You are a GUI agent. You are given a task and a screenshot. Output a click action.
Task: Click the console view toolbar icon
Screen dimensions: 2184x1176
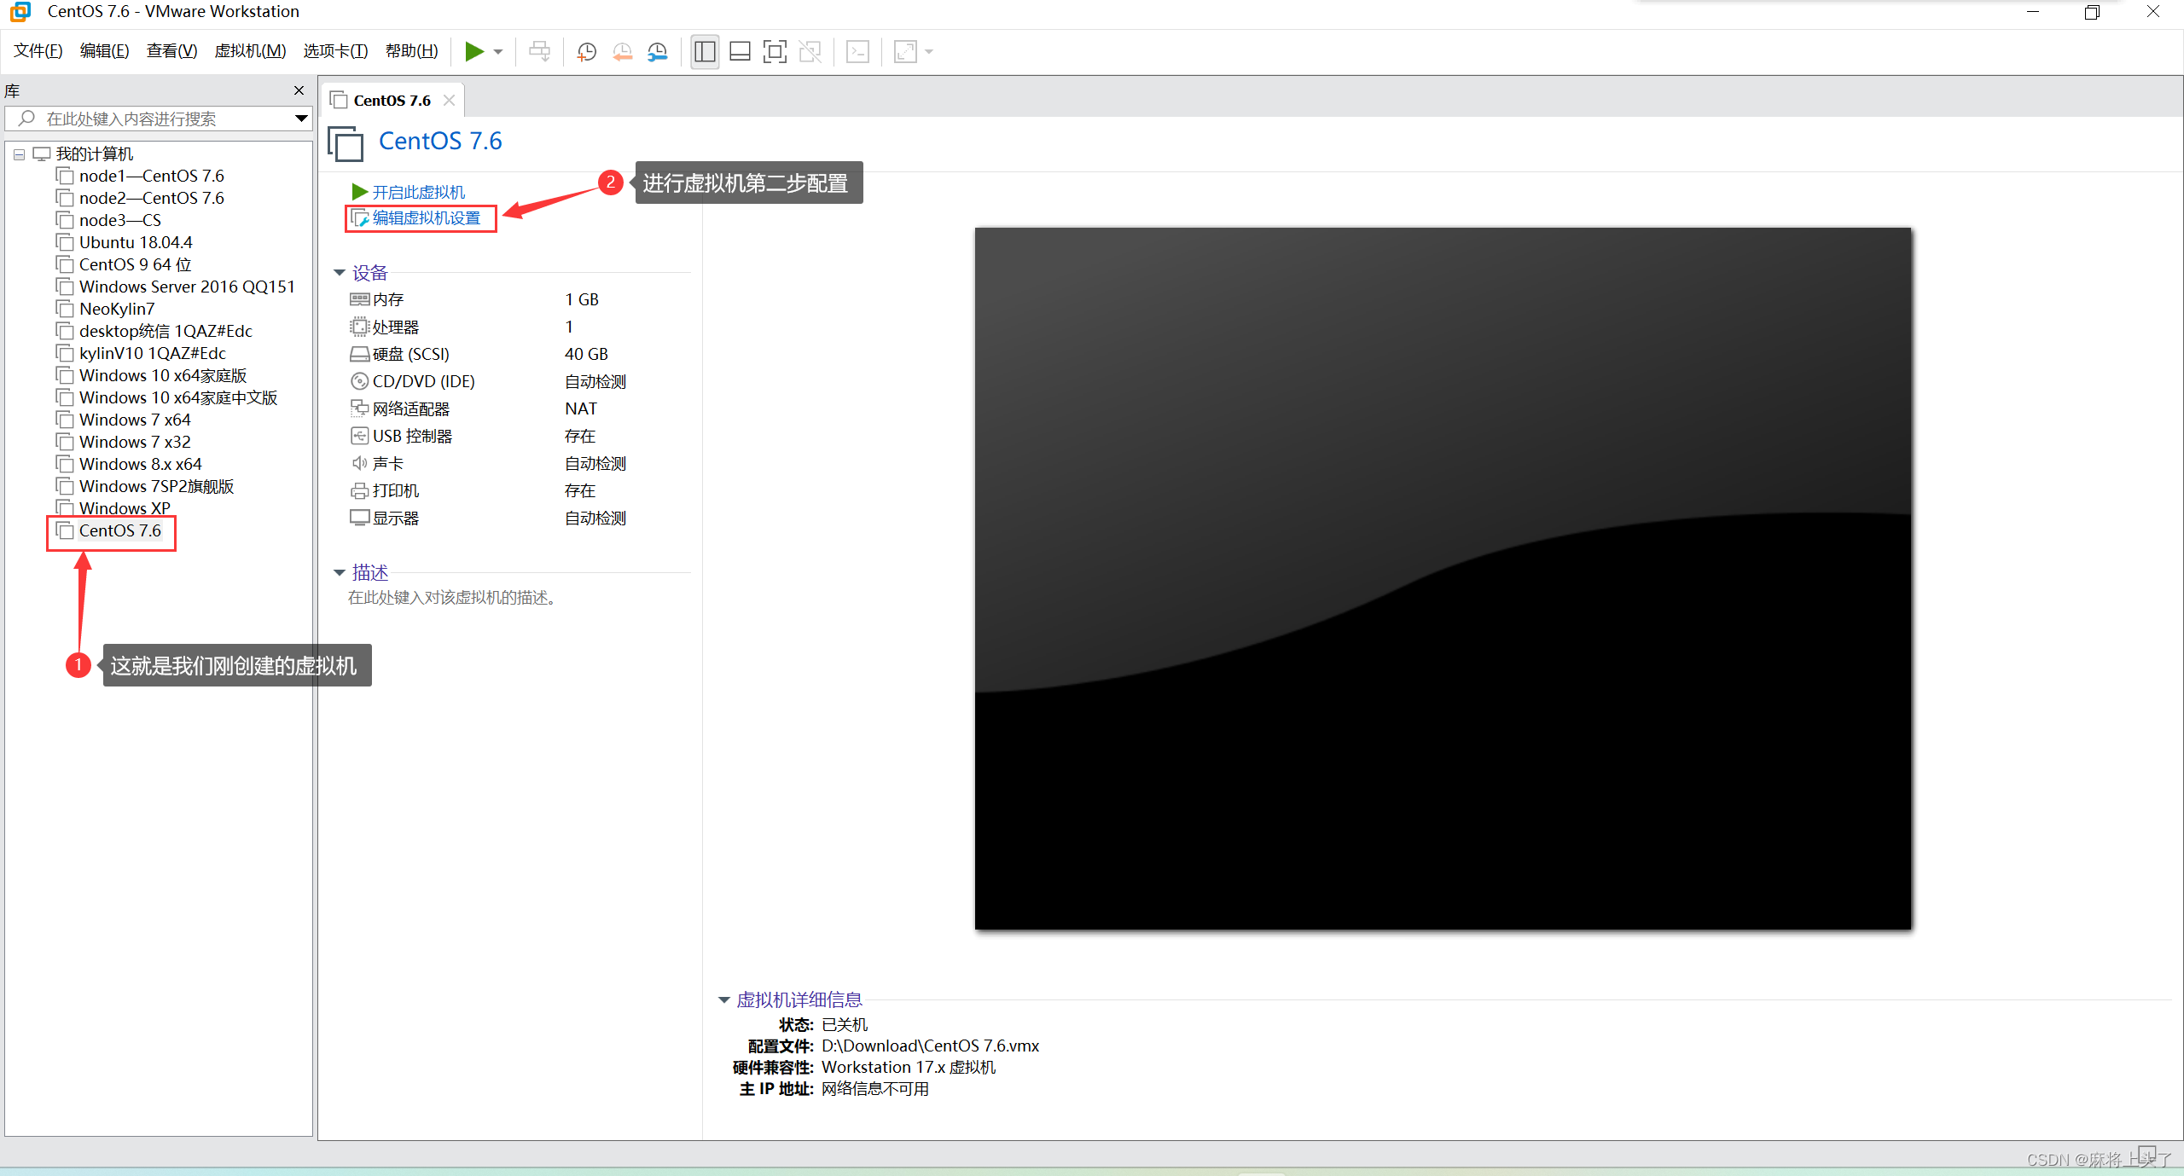coord(857,52)
